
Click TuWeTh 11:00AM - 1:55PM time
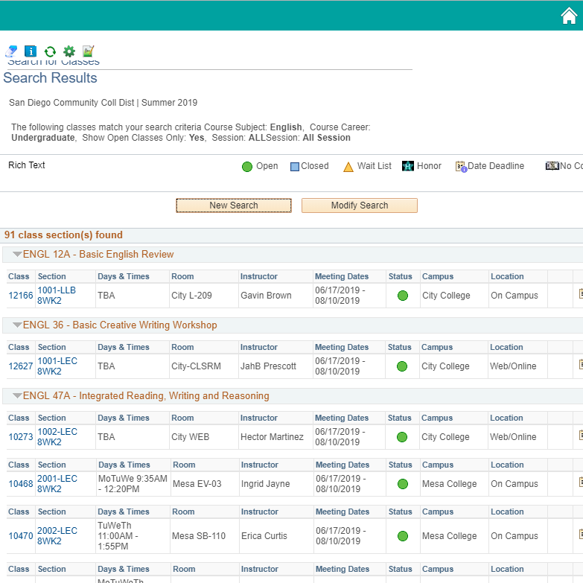coord(118,536)
